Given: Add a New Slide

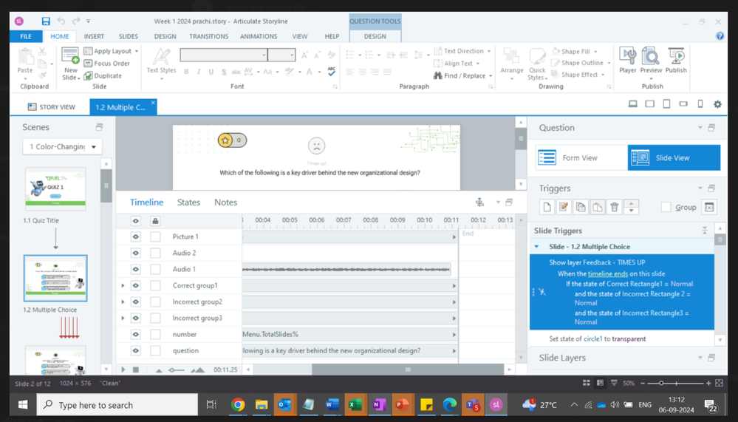Looking at the screenshot, I should pyautogui.click(x=71, y=64).
